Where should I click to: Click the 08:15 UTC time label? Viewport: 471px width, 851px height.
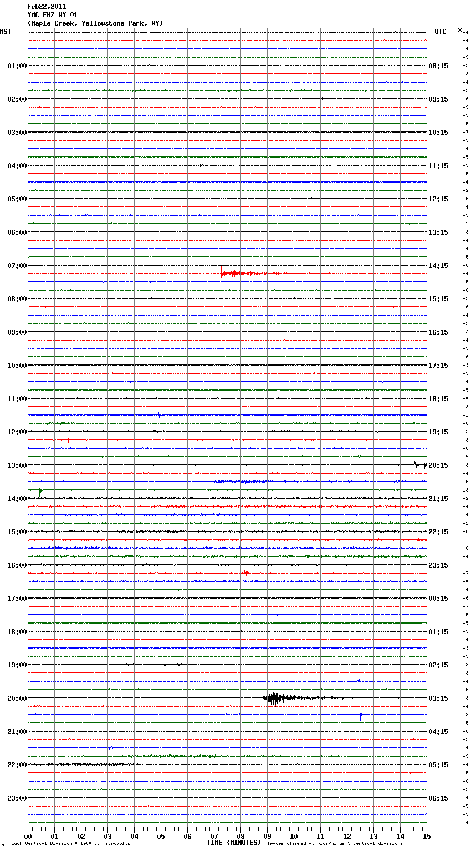pyautogui.click(x=438, y=66)
